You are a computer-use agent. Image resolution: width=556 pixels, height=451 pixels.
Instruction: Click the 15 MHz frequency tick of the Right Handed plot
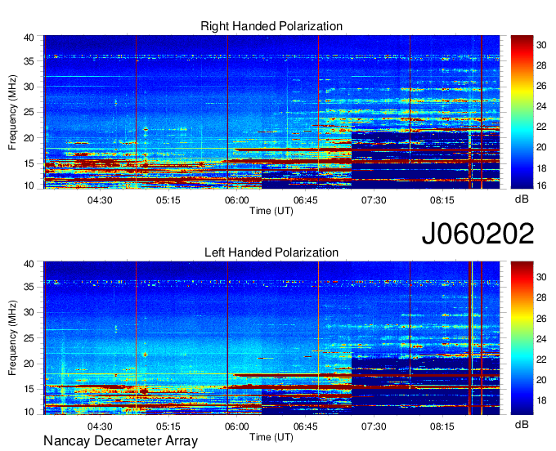(29, 163)
